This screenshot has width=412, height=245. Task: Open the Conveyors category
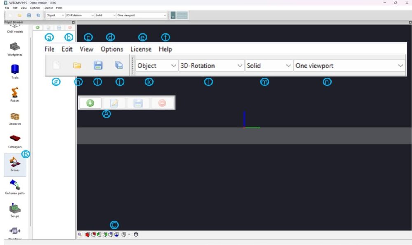pyautogui.click(x=14, y=140)
